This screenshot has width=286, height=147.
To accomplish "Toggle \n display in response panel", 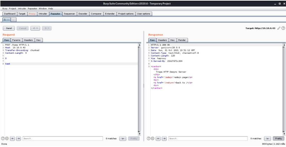I will pyautogui.click(x=267, y=139).
